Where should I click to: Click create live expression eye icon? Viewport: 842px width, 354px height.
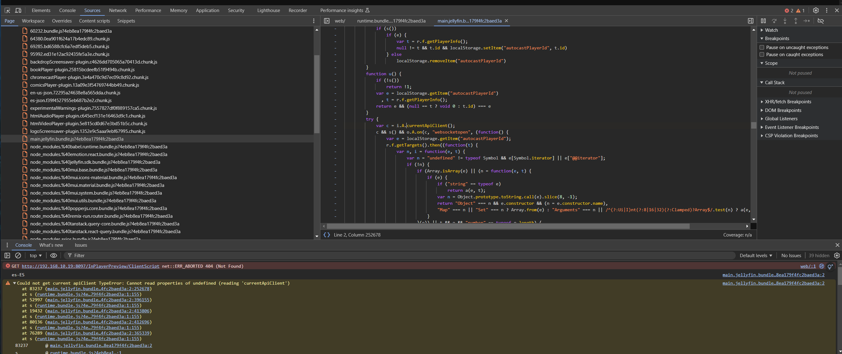point(53,255)
